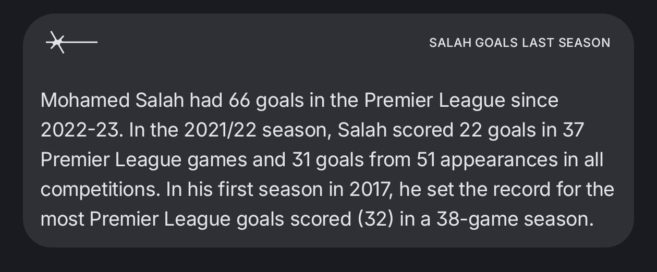Click the "22 goals" figure in the second line
657x272 pixels.
point(486,130)
